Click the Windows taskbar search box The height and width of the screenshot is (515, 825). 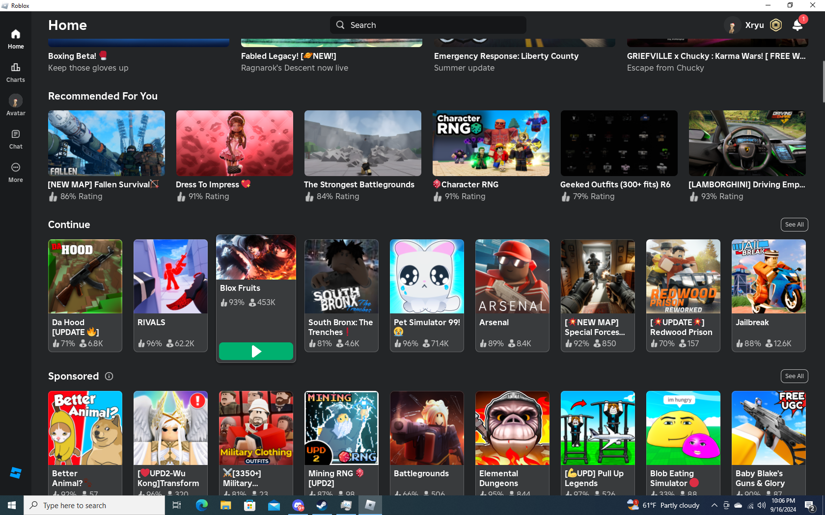[94, 505]
